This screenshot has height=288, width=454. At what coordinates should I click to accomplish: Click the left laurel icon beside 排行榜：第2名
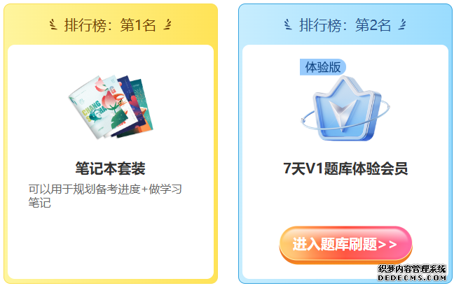(x=287, y=24)
